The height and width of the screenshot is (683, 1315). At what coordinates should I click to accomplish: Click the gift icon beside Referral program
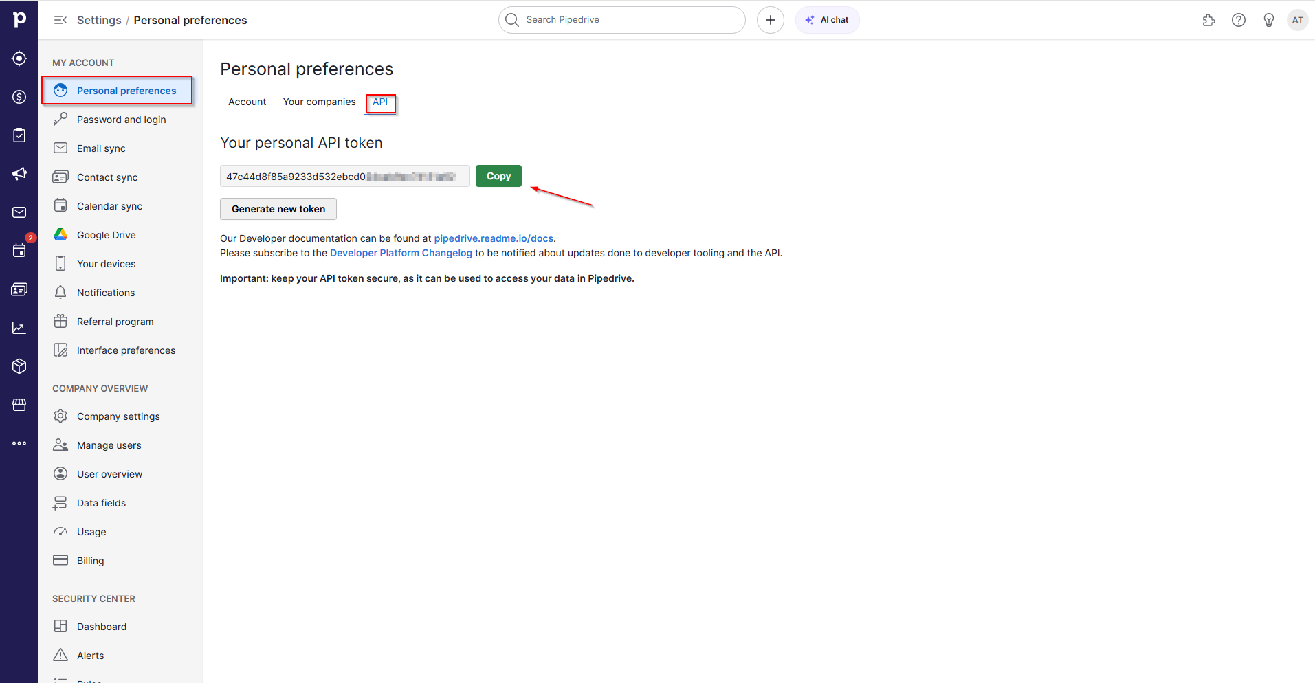point(60,321)
